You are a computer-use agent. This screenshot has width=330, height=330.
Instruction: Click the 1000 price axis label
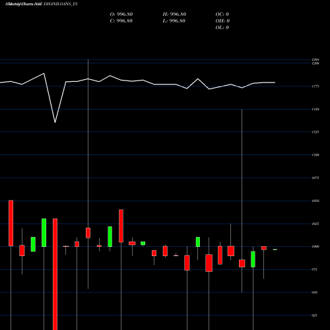tap(315, 247)
